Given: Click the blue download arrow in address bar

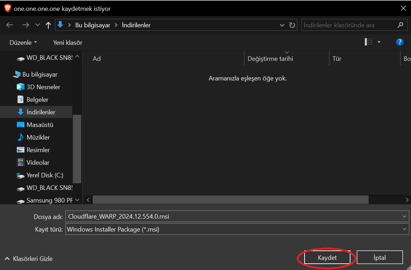Looking at the screenshot, I should (x=60, y=25).
